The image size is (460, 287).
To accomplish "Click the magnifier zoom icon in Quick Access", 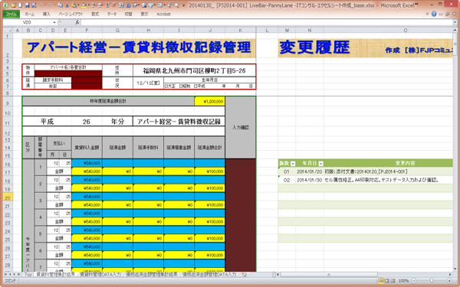I will point(176,5).
